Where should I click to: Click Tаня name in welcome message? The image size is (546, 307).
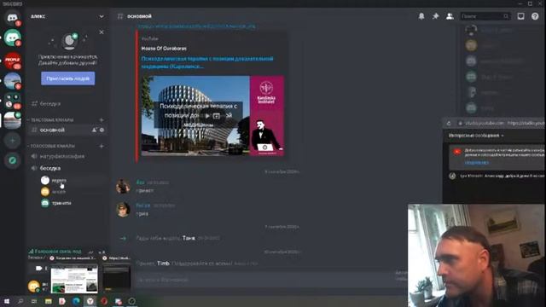189,238
